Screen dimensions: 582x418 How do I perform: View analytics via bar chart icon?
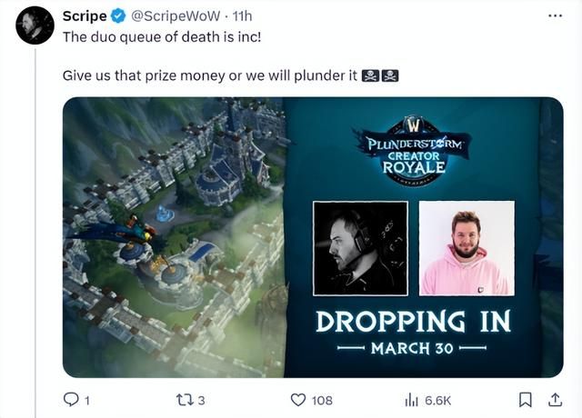pos(411,400)
